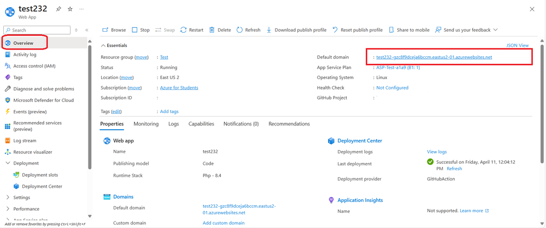Open the Test resource group link
This screenshot has height=228, width=546.
[x=164, y=57]
